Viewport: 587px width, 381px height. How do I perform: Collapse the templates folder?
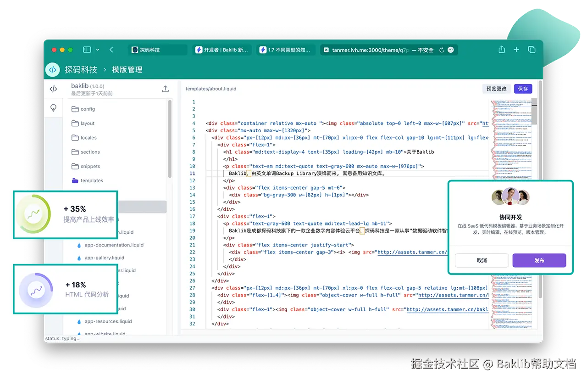coord(88,180)
